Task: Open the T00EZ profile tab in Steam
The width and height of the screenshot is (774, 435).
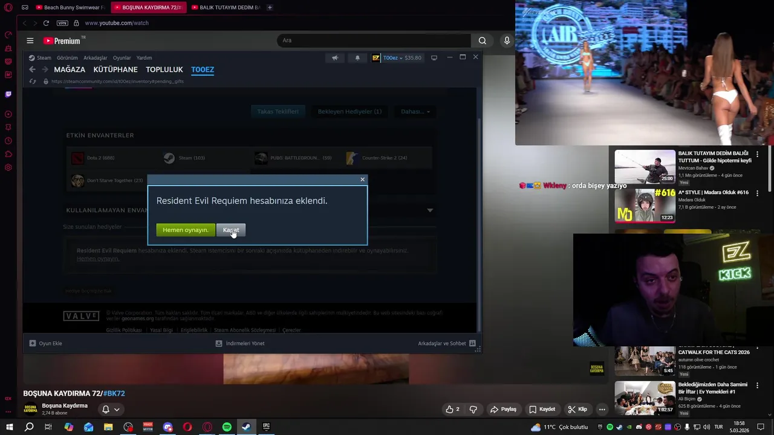Action: [203, 69]
